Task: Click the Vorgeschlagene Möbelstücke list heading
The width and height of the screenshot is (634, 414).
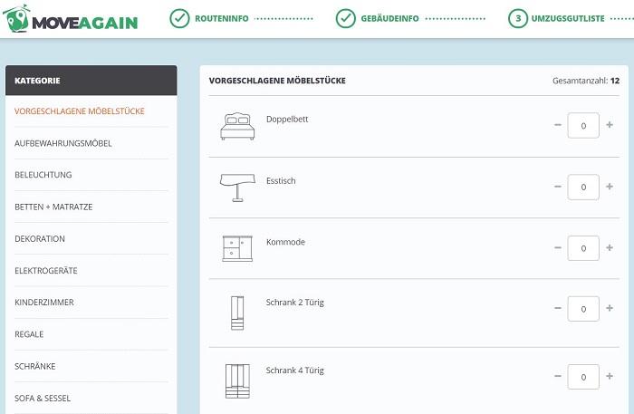Action: pos(277,81)
